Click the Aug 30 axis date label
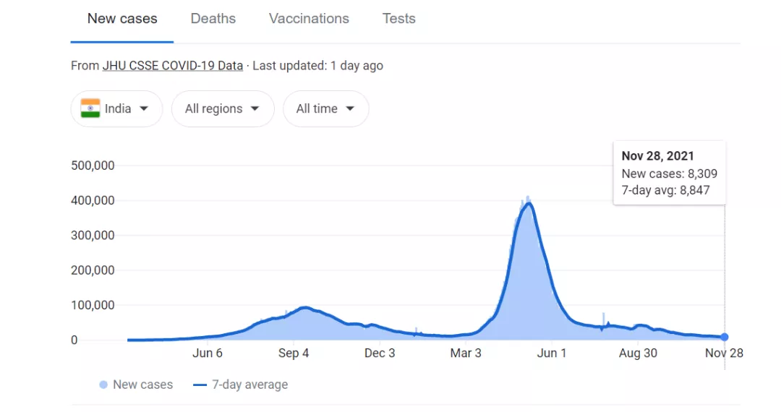The width and height of the screenshot is (781, 412). pyautogui.click(x=638, y=353)
